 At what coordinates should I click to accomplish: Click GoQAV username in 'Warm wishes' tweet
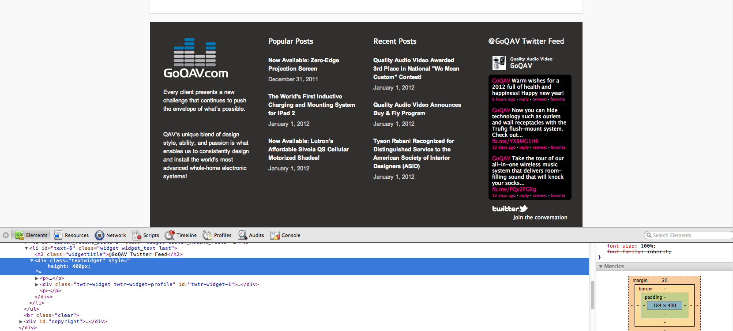click(x=501, y=81)
